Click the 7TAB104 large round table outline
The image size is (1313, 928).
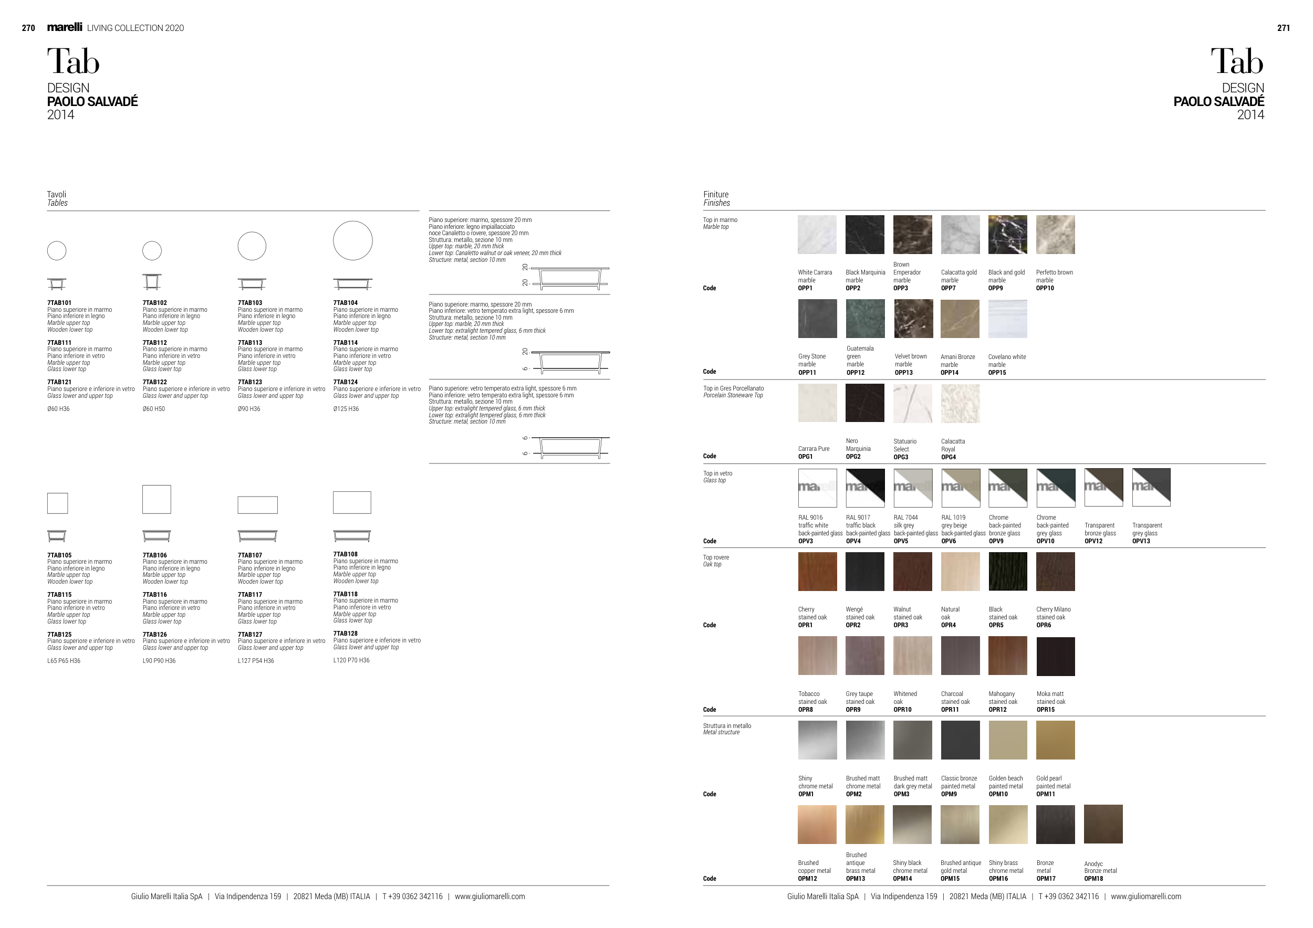pos(353,240)
